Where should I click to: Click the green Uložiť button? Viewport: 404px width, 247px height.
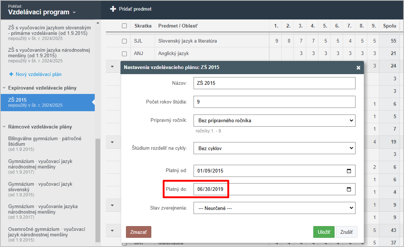[324, 232]
